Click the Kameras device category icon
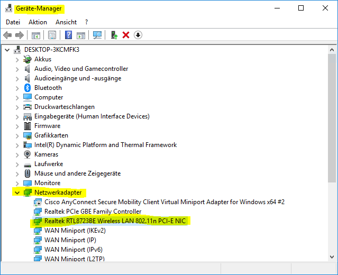Image resolution: width=338 pixels, height=275 pixels. coord(28,154)
